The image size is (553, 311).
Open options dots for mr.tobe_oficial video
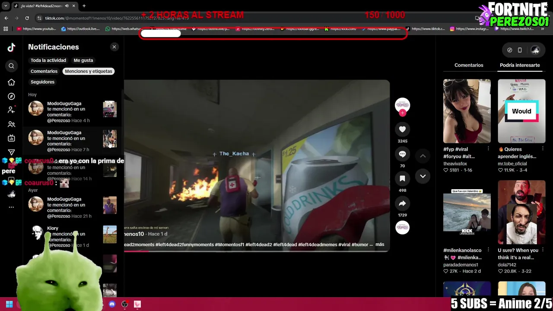543,149
